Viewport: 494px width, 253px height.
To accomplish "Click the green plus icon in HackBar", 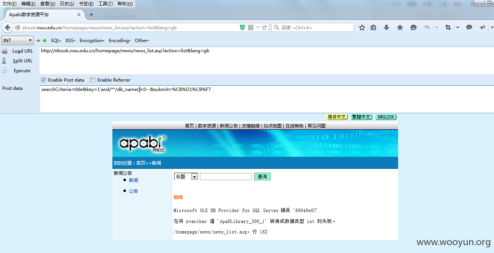I will pos(45,41).
